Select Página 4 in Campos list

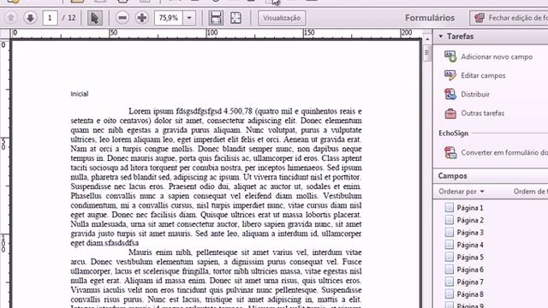pos(470,245)
